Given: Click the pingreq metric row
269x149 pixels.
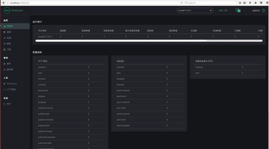Looking at the screenshot, I should (x=71, y=97).
